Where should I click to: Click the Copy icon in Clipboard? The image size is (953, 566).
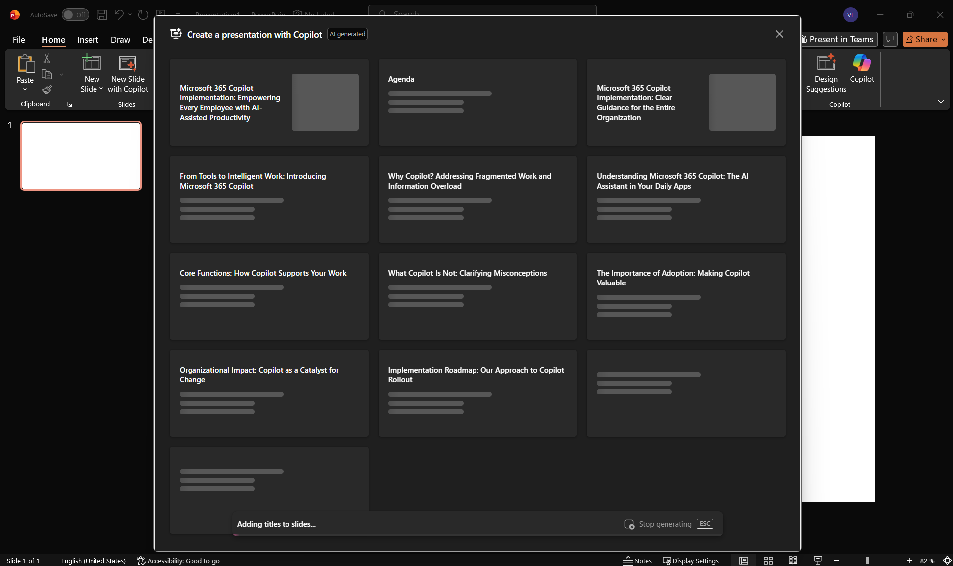click(x=47, y=74)
